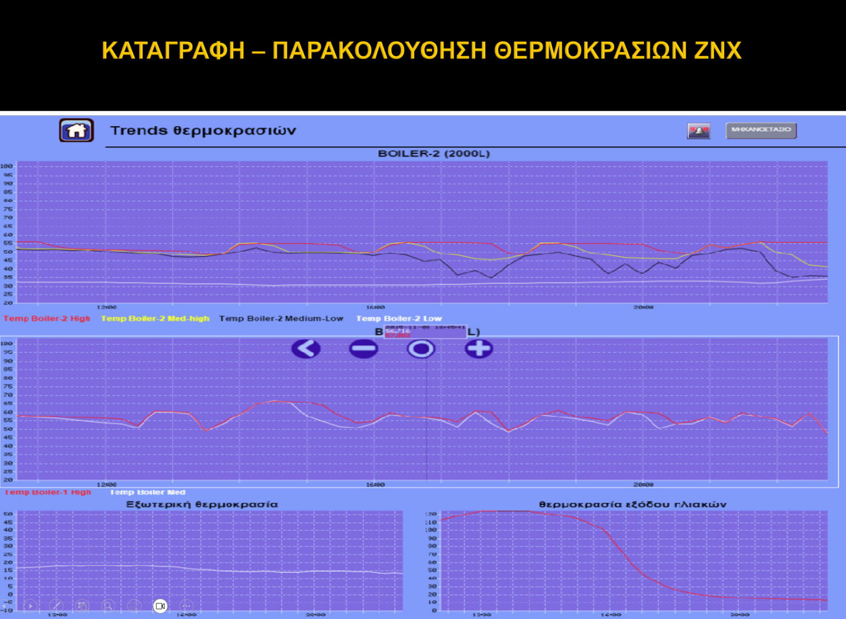
Task: Select the Temp Boiler-2 Med-high legend label
Action: [155, 319]
